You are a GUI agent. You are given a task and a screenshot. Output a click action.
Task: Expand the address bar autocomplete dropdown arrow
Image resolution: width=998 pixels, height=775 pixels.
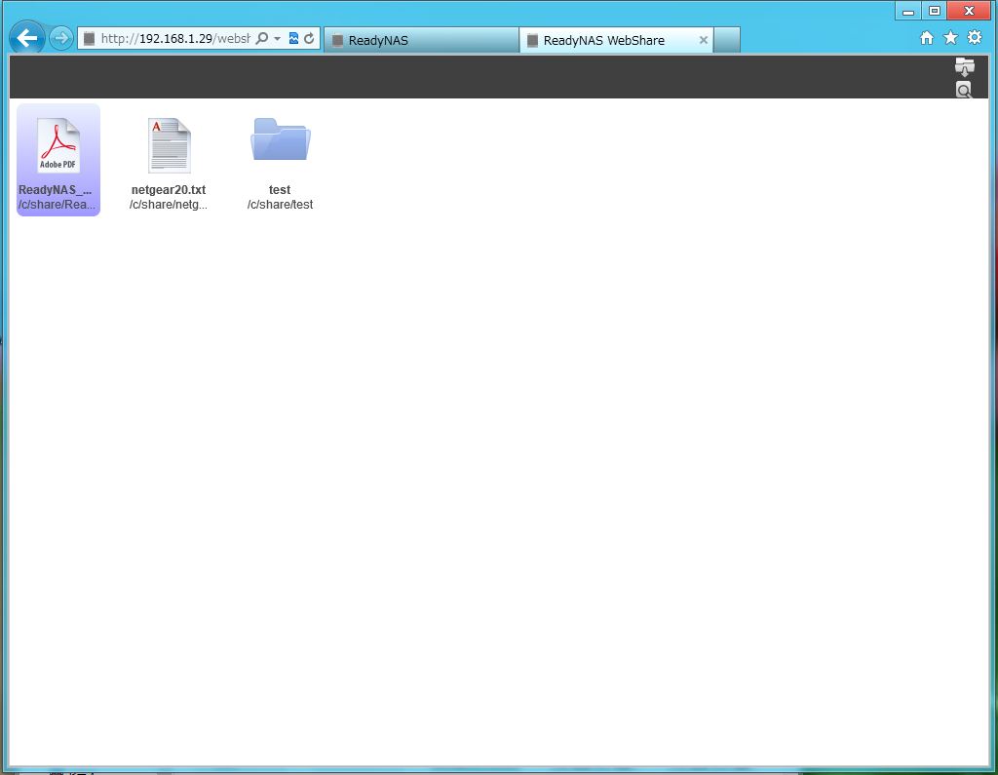(x=277, y=39)
